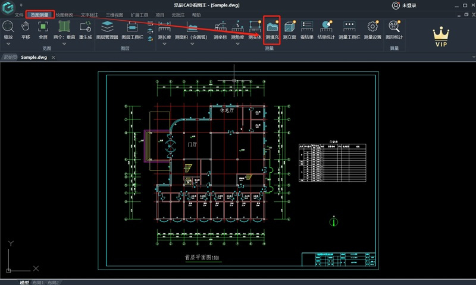Expand the dropdown arrow under 缩放

click(x=8, y=44)
